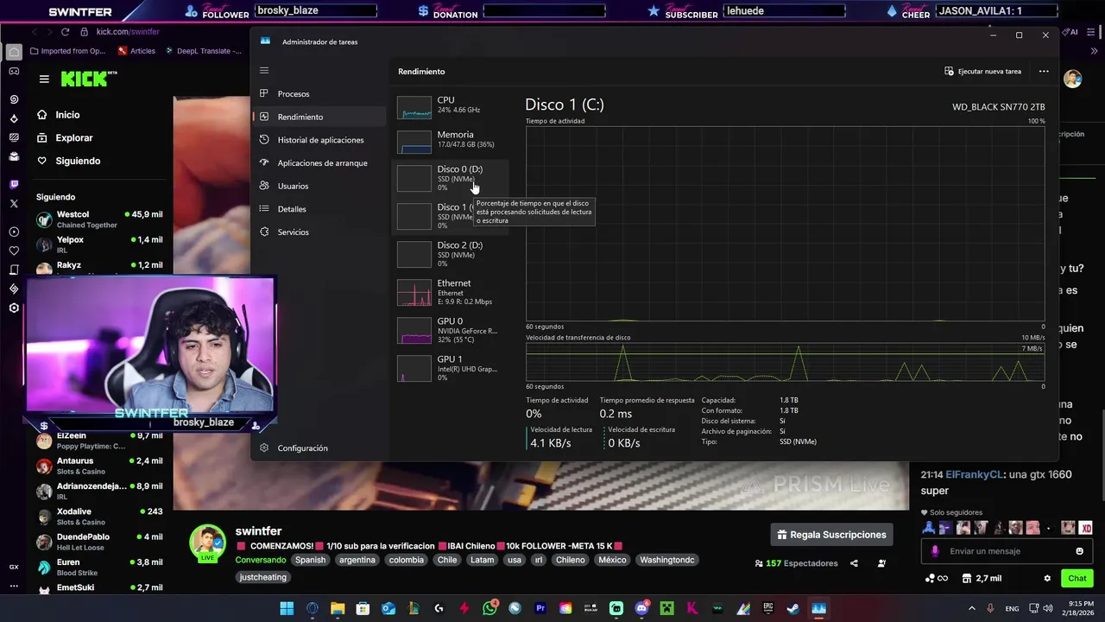Click the Latam stream tag
1105x622 pixels.
coord(483,560)
